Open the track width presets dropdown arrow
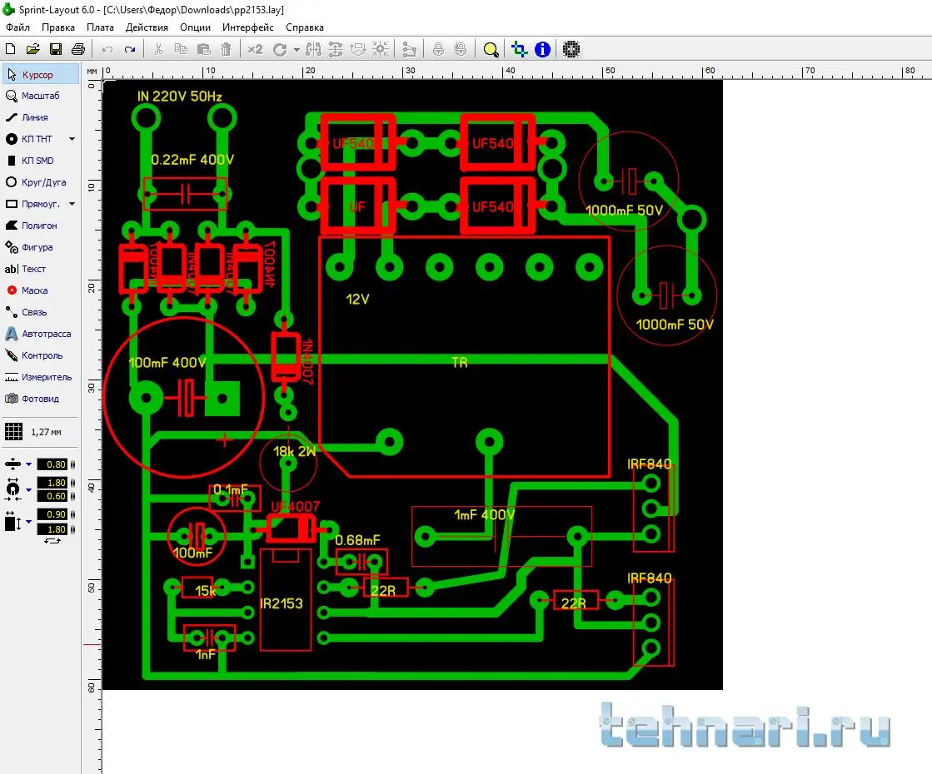This screenshot has height=774, width=932. click(x=28, y=464)
